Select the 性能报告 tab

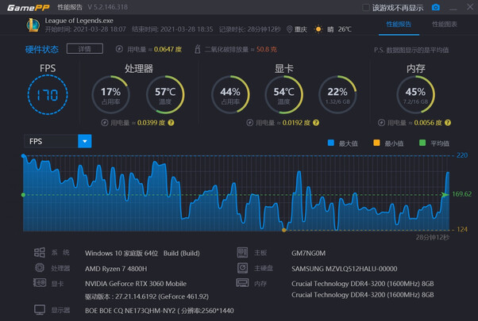coord(399,25)
